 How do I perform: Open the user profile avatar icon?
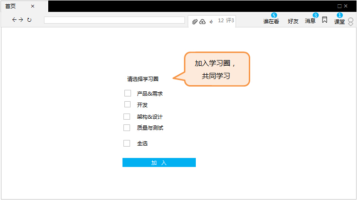[x=350, y=22]
